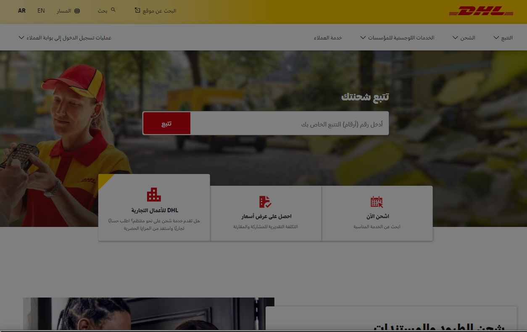Open خدمة العملاء menu item
527x332 pixels.
coord(328,38)
